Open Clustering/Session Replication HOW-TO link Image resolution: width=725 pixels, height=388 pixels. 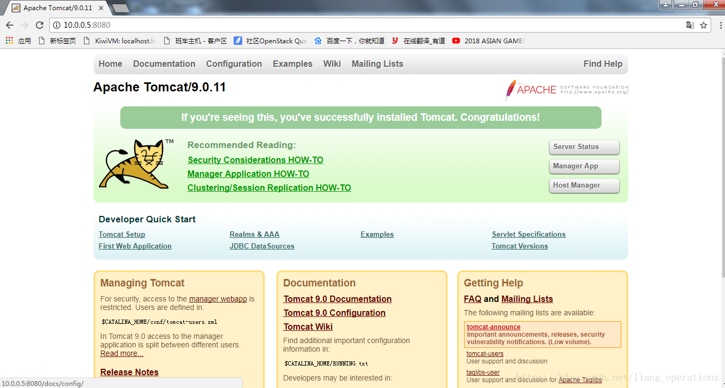tap(269, 188)
